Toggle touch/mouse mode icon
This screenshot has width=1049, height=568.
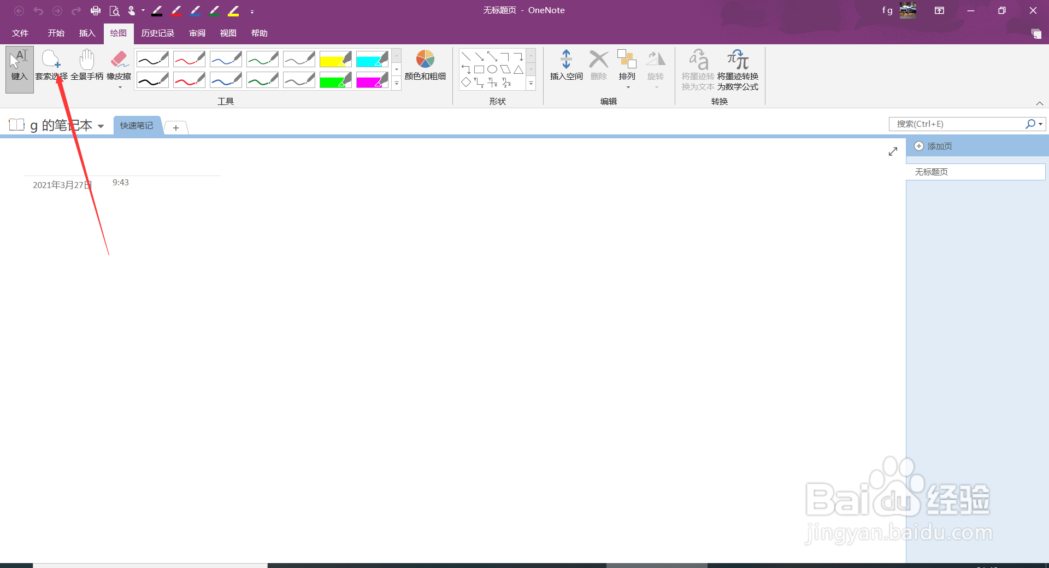click(x=132, y=10)
